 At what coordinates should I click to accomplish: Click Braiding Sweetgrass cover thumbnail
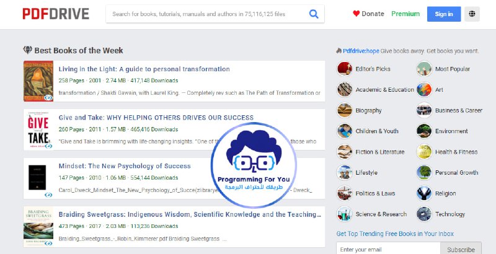38,227
